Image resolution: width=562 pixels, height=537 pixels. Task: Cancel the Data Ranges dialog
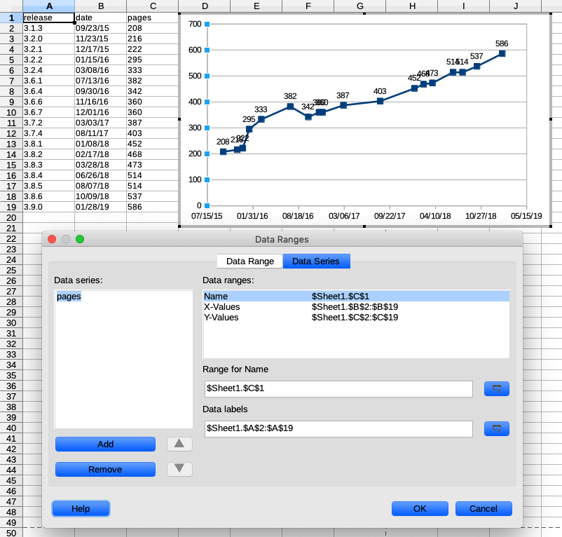[x=484, y=508]
